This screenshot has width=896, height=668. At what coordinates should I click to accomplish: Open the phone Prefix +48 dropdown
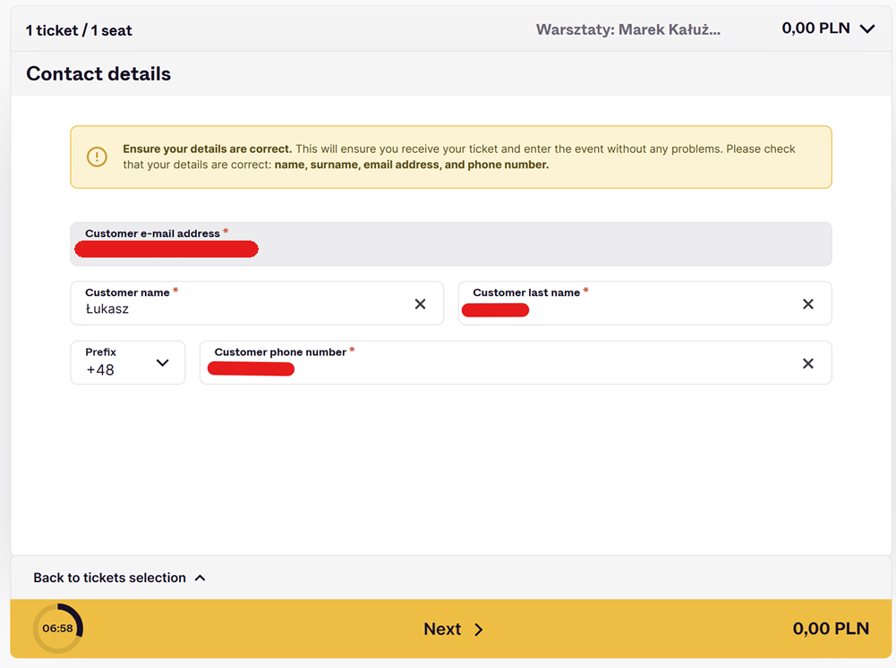pos(127,362)
